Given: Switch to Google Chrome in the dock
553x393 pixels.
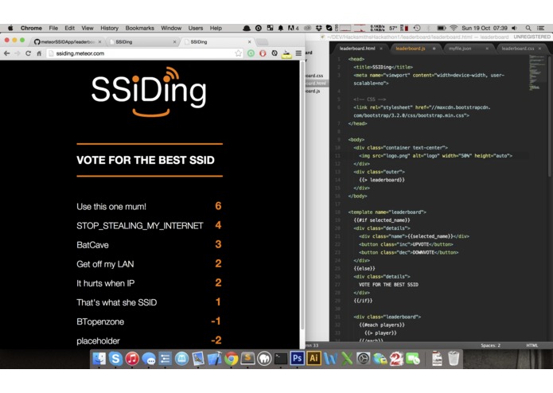Looking at the screenshot, I should point(231,359).
